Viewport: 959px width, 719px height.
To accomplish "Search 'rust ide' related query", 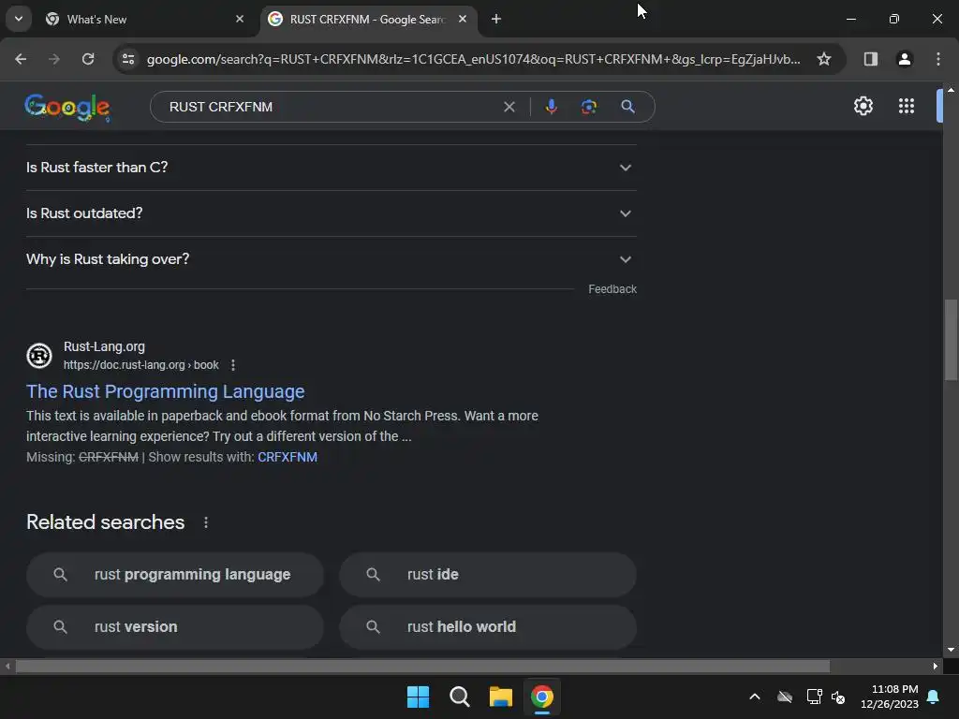I will (x=488, y=575).
